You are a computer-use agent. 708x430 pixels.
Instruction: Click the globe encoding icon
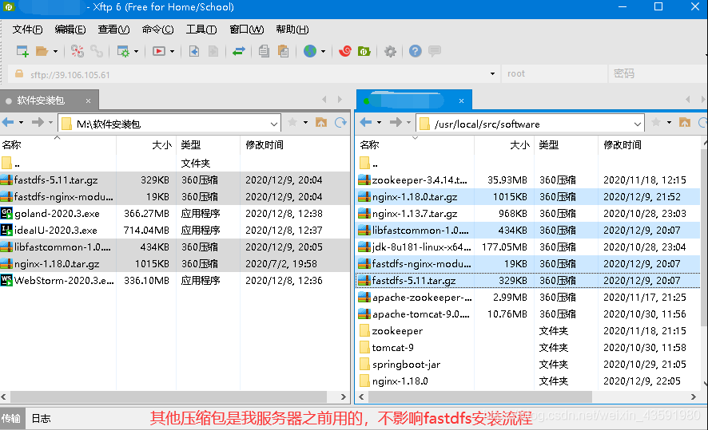[310, 51]
